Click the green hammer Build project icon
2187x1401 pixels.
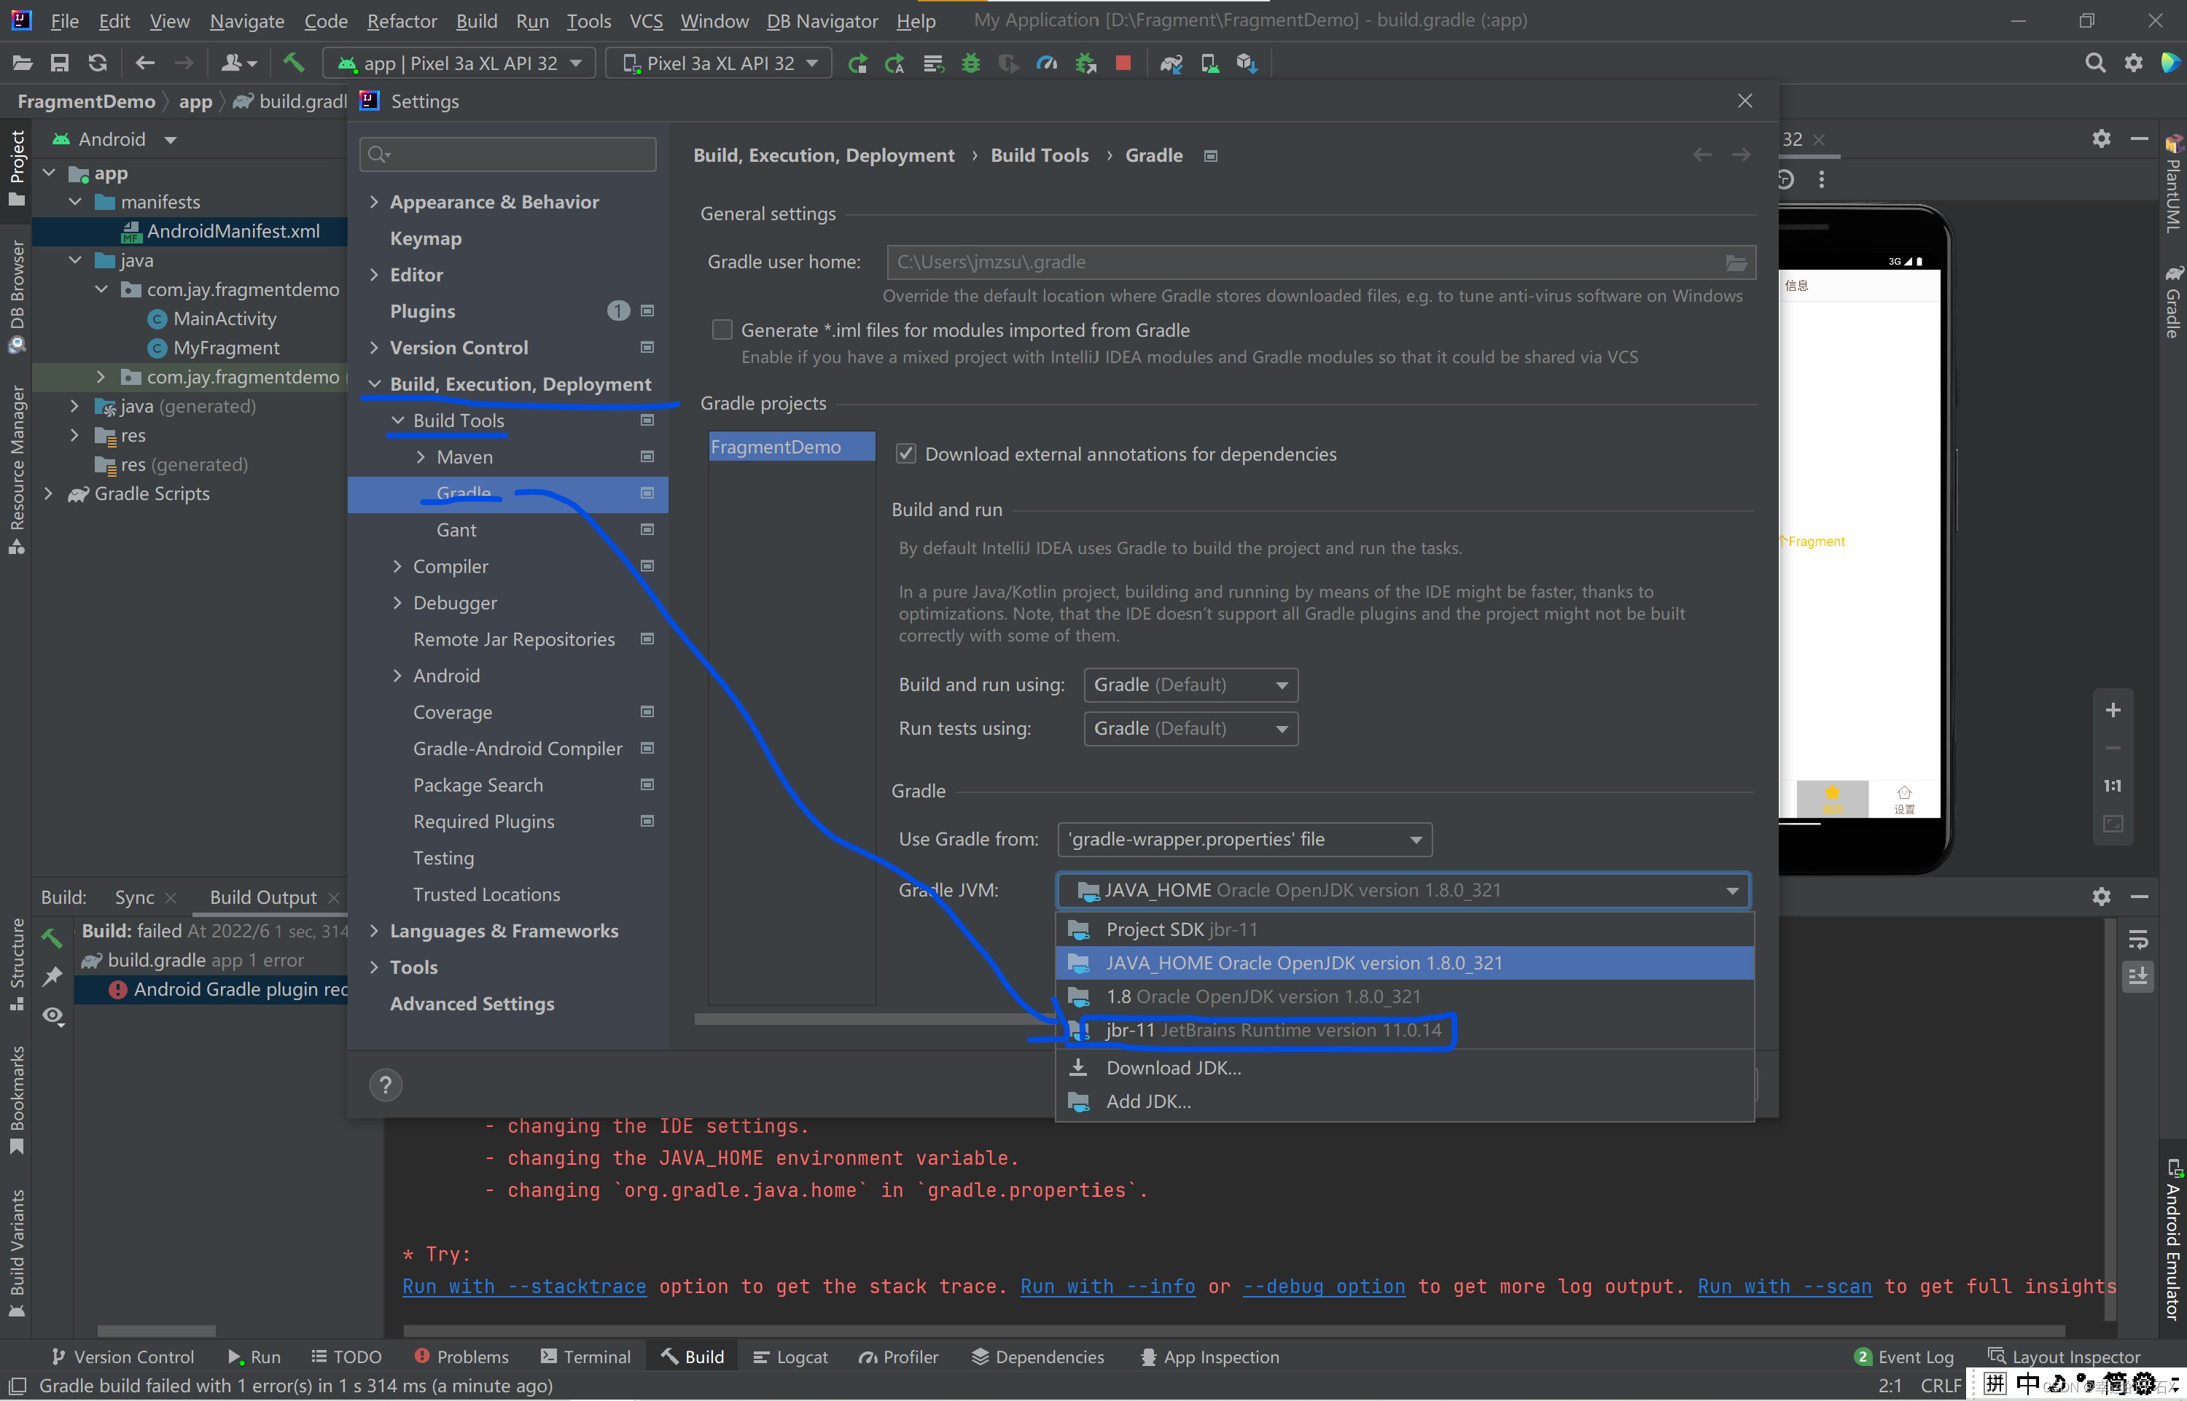(292, 63)
